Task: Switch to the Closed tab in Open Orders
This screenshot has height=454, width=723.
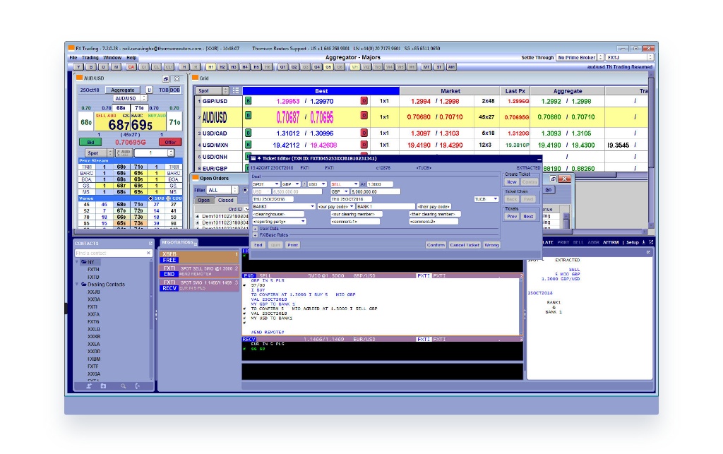Action: [227, 201]
